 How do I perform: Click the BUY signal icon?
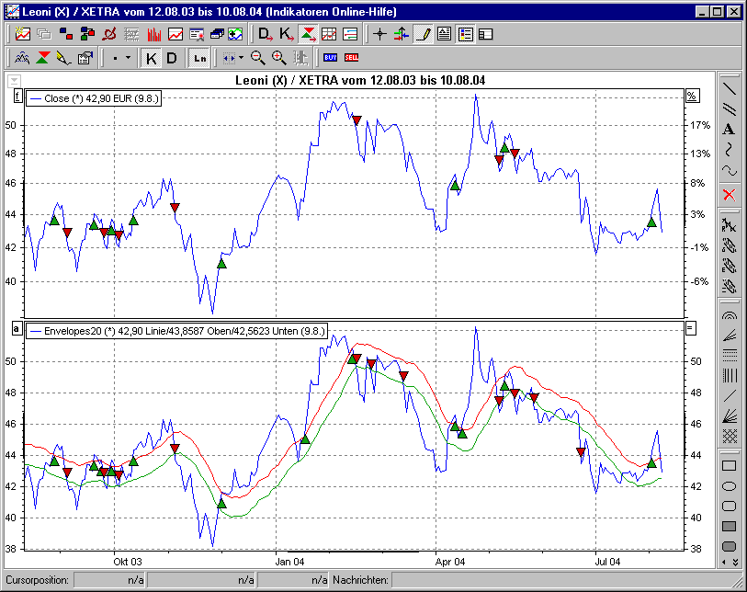point(331,57)
